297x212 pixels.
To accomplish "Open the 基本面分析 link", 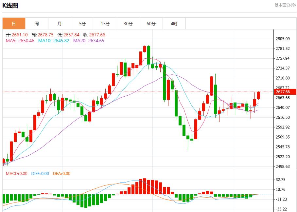I will pos(285,5).
